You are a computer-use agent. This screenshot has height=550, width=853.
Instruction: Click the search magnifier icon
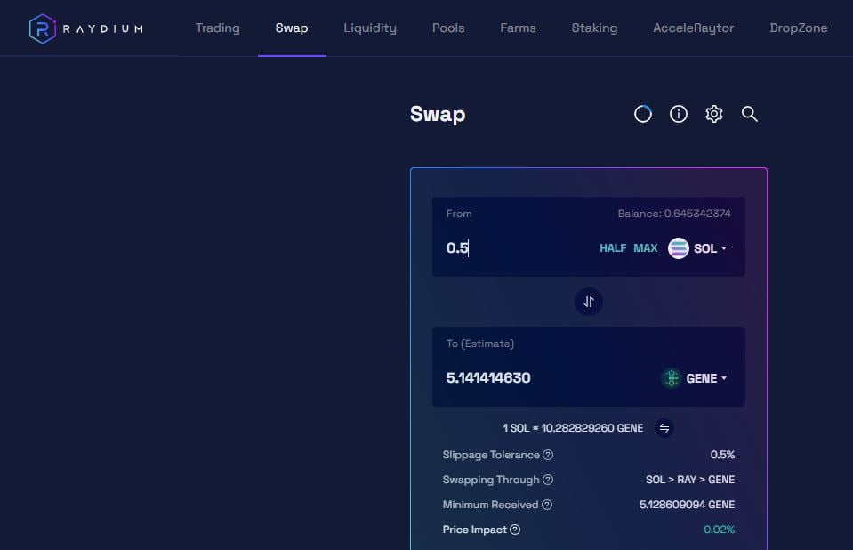coord(750,114)
